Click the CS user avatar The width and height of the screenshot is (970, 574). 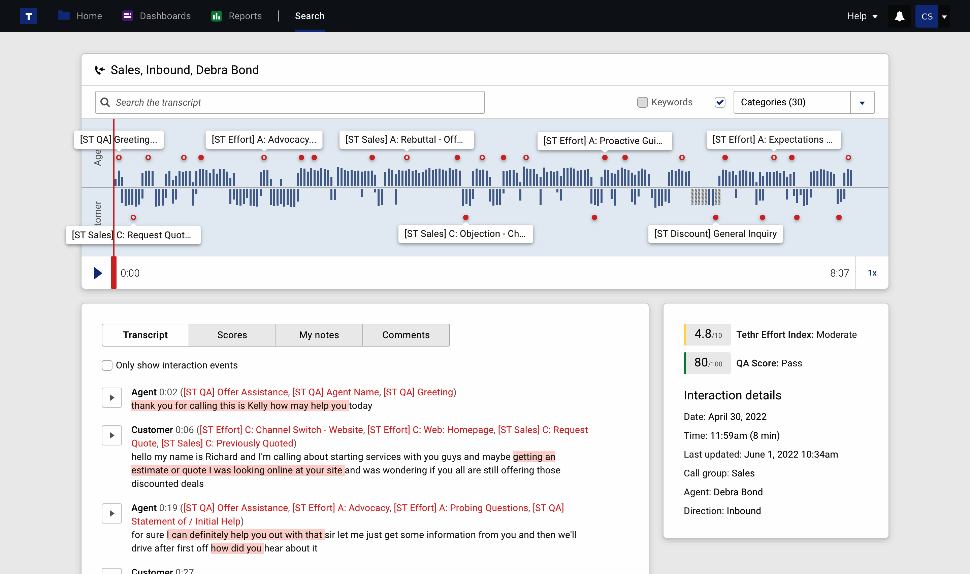927,16
